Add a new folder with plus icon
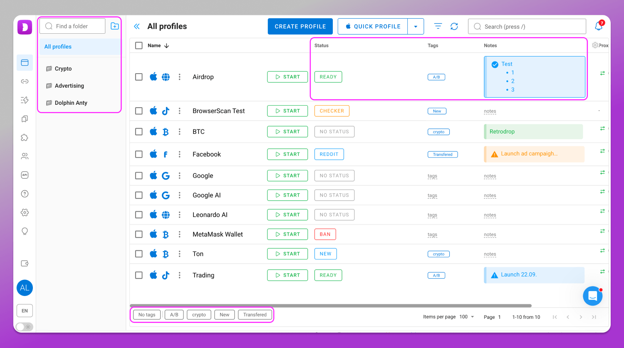Viewport: 624px width, 348px height. [x=115, y=26]
